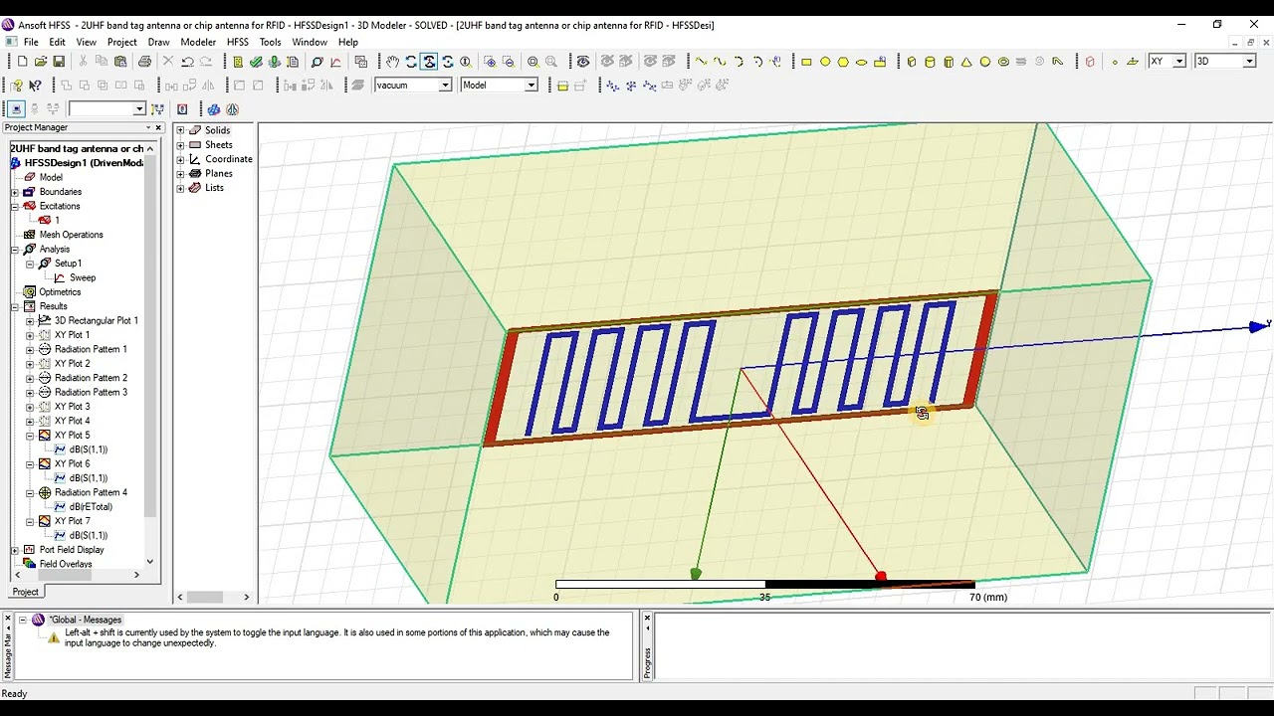Select Optimetrics in project tree
Screen dimensions: 1274x716
[x=60, y=292]
